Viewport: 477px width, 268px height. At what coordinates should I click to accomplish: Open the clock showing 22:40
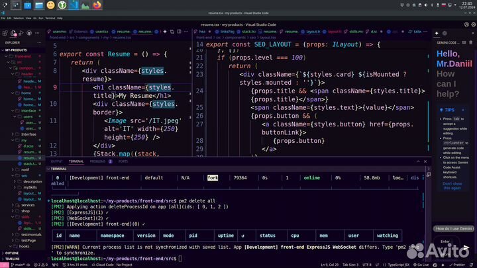pos(467,5)
